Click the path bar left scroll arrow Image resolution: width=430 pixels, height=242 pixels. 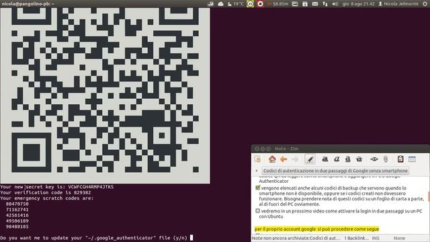[257, 171]
